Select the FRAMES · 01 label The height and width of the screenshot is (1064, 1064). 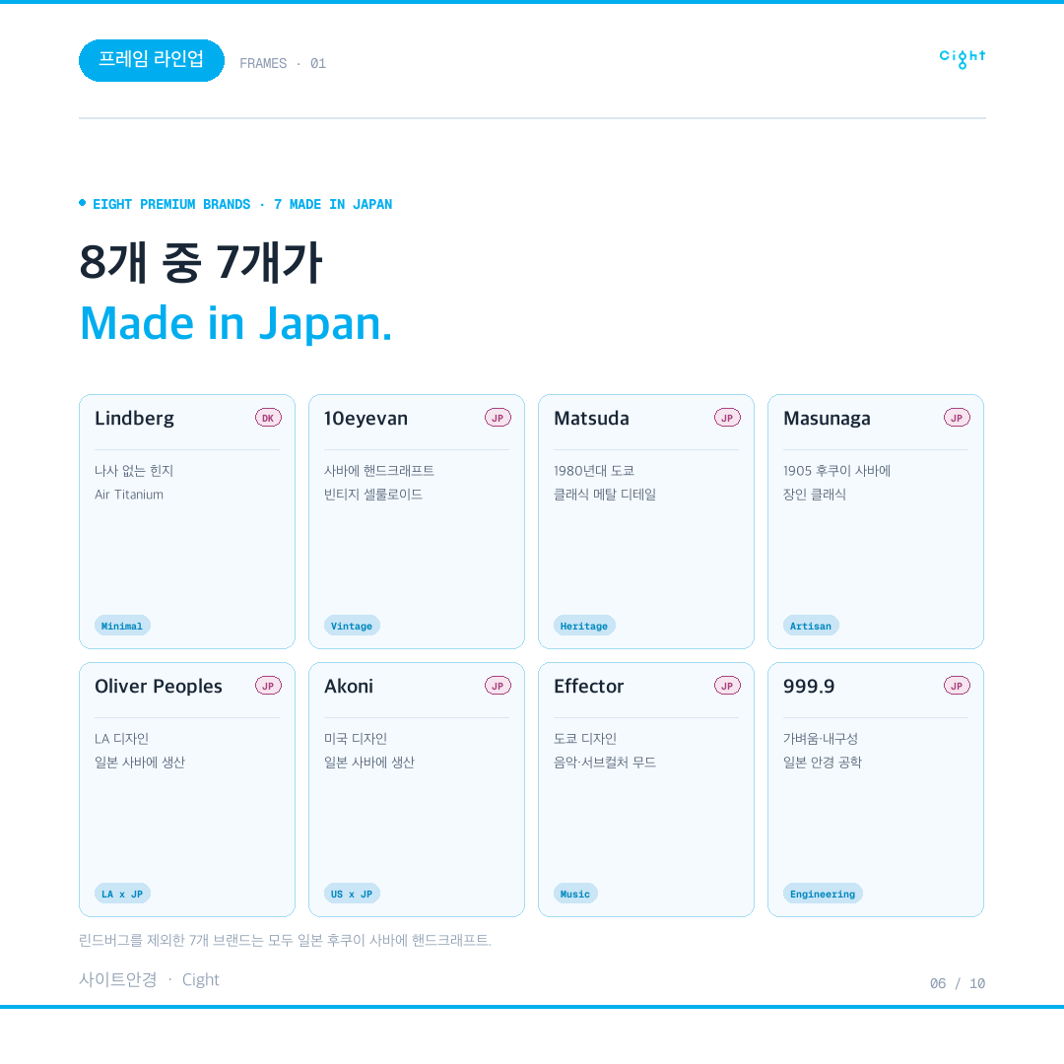coord(283,63)
